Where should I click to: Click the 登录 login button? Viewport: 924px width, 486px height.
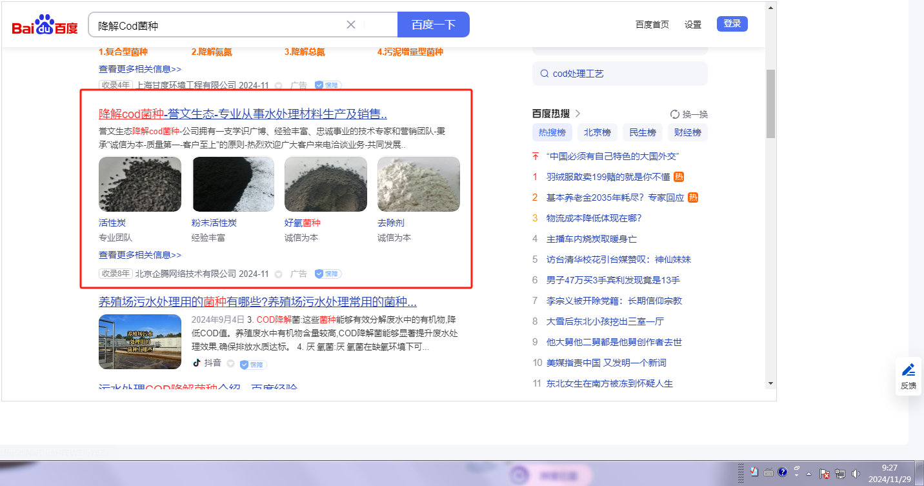pyautogui.click(x=732, y=24)
